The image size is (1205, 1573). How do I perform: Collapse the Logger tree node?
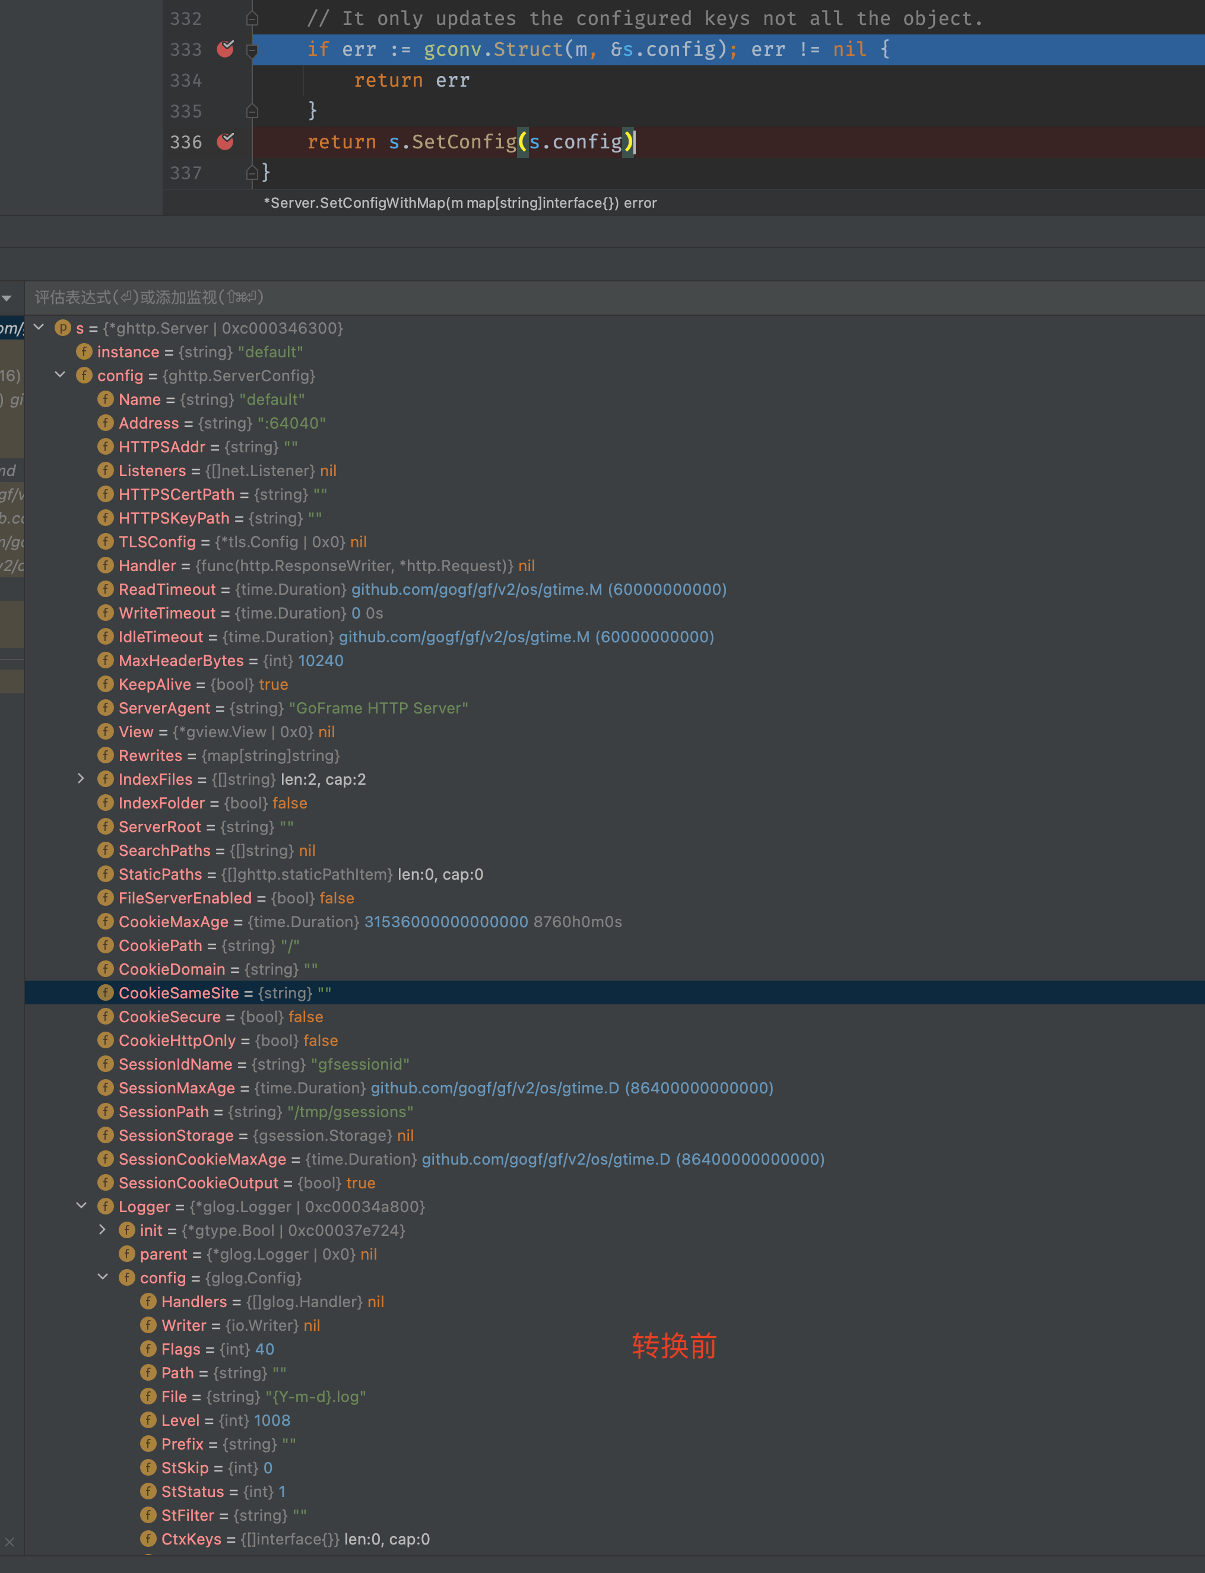(x=81, y=1207)
